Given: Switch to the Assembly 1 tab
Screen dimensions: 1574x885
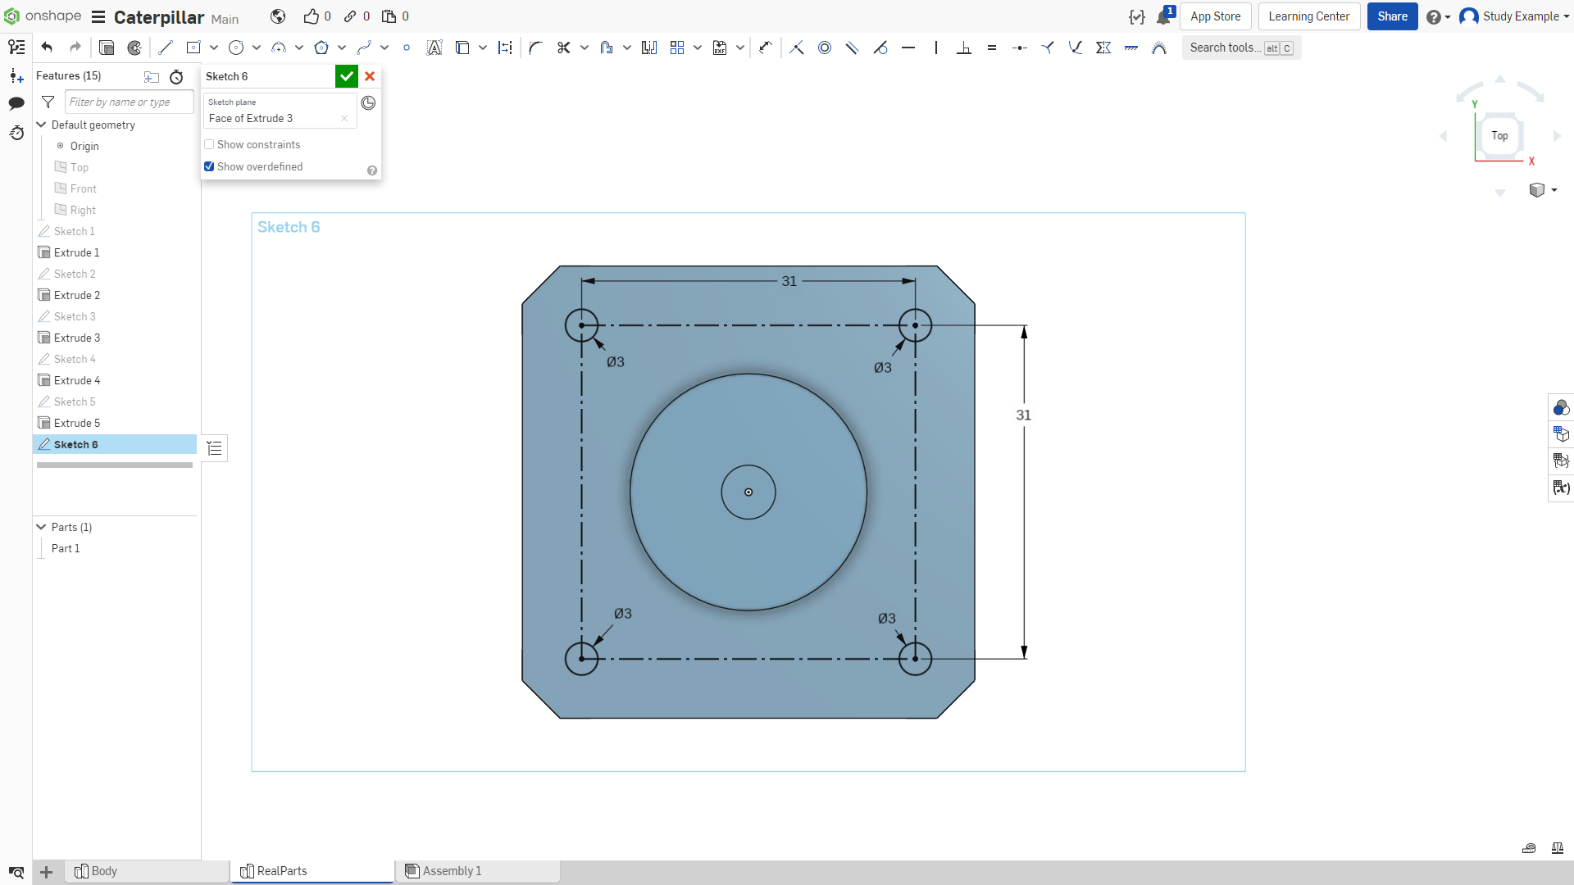Looking at the screenshot, I should (478, 871).
